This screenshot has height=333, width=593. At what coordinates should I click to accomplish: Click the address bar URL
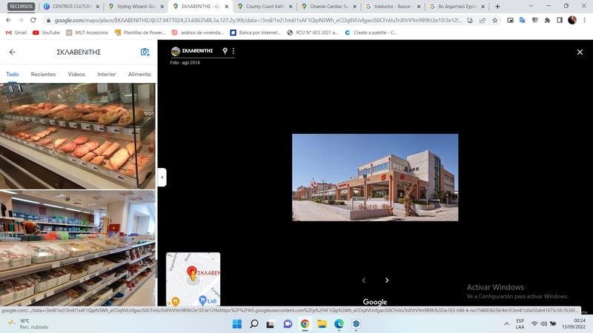tap(257, 21)
